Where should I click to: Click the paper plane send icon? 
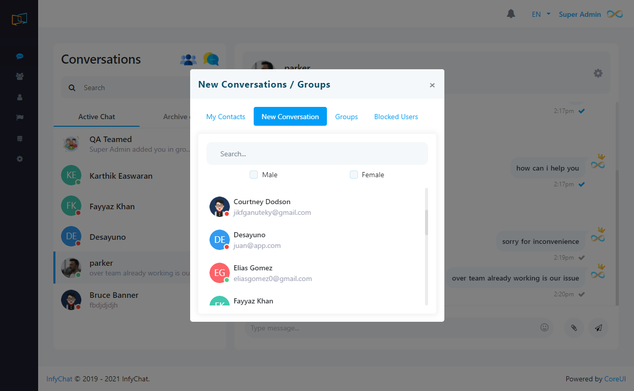pos(598,328)
